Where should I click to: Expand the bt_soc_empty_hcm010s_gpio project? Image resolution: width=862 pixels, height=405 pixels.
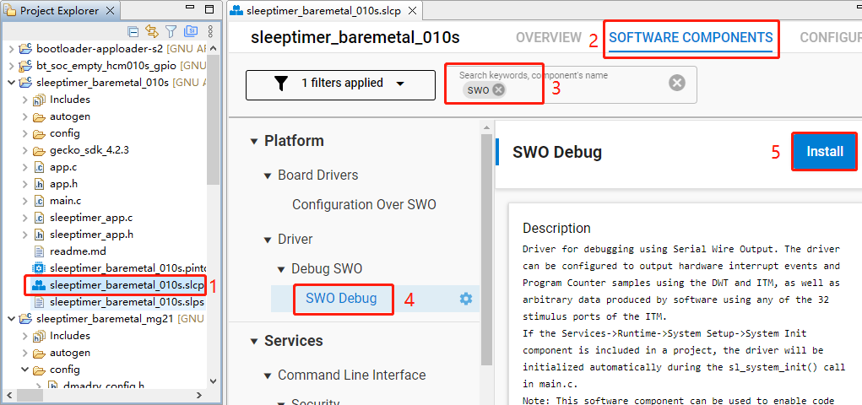pyautogui.click(x=12, y=66)
